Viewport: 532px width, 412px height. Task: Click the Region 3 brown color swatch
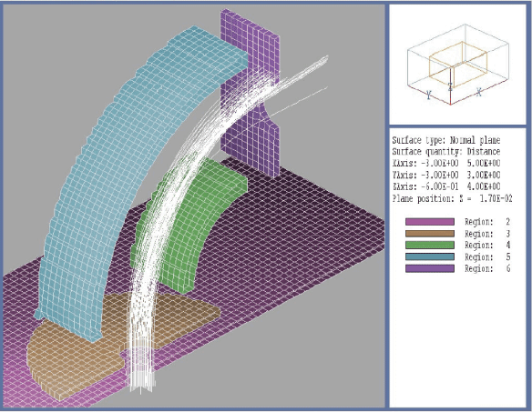(430, 234)
